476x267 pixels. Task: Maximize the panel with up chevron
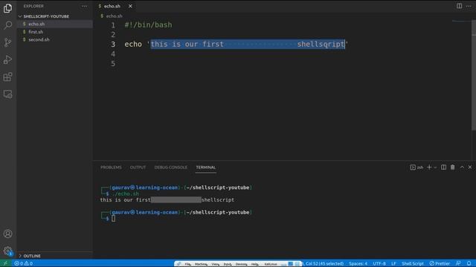coord(462,167)
